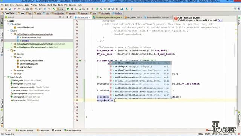Click the Stop square icon
Image resolution: width=241 pixels, height=136 pixels.
click(x=88, y=9)
